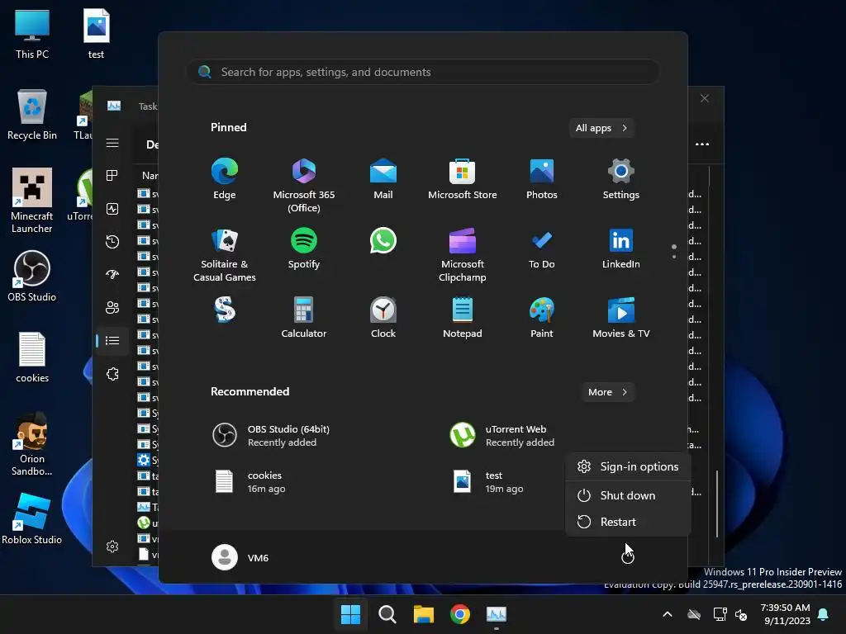
Task: Open LinkedIn pinned app
Action: click(x=621, y=248)
